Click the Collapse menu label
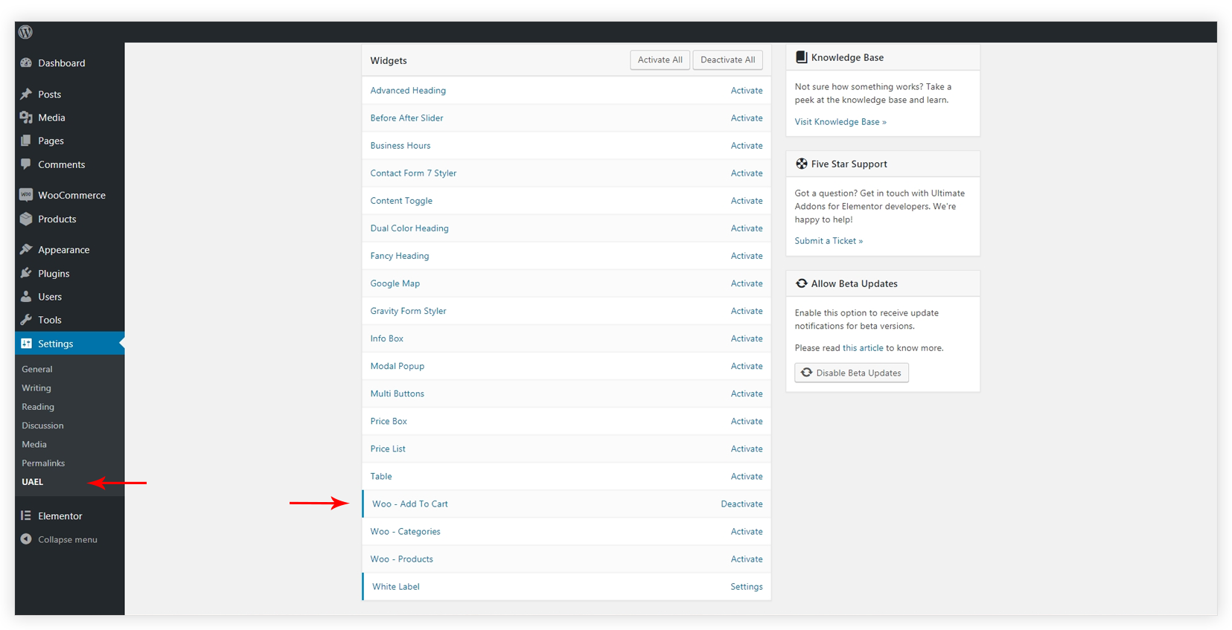 68,540
